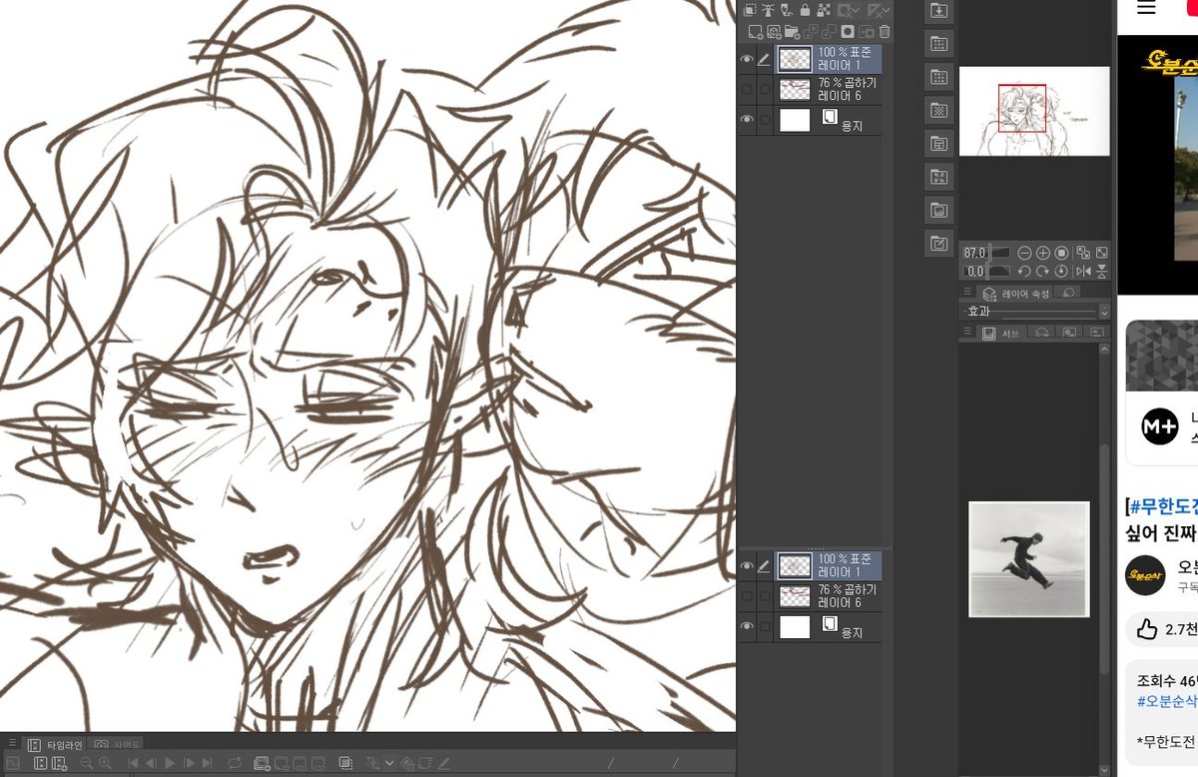Image resolution: width=1198 pixels, height=777 pixels.
Task: Click merge with layer below icon
Action: [x=829, y=32]
